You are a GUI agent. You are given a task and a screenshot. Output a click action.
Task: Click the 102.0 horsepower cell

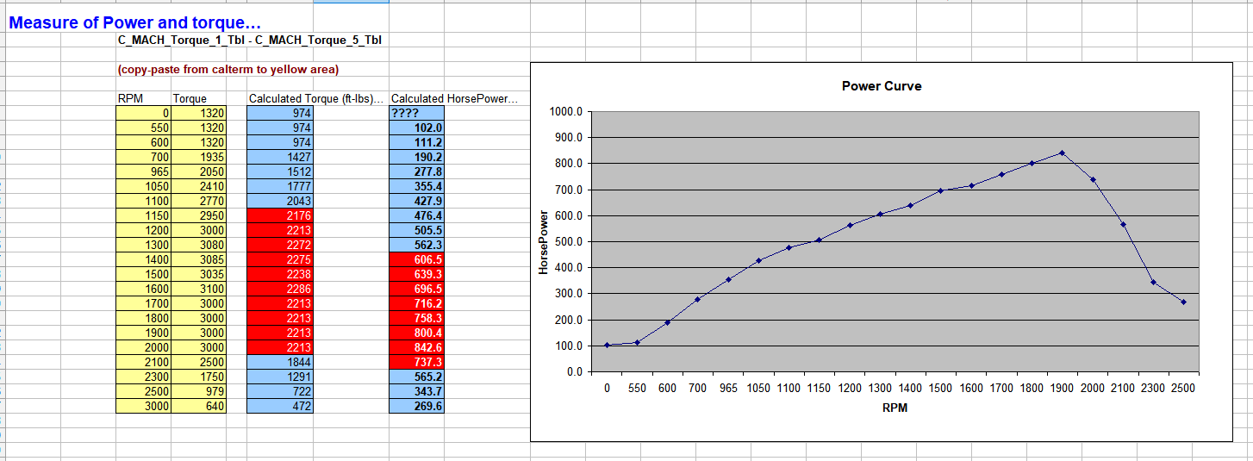tap(417, 128)
